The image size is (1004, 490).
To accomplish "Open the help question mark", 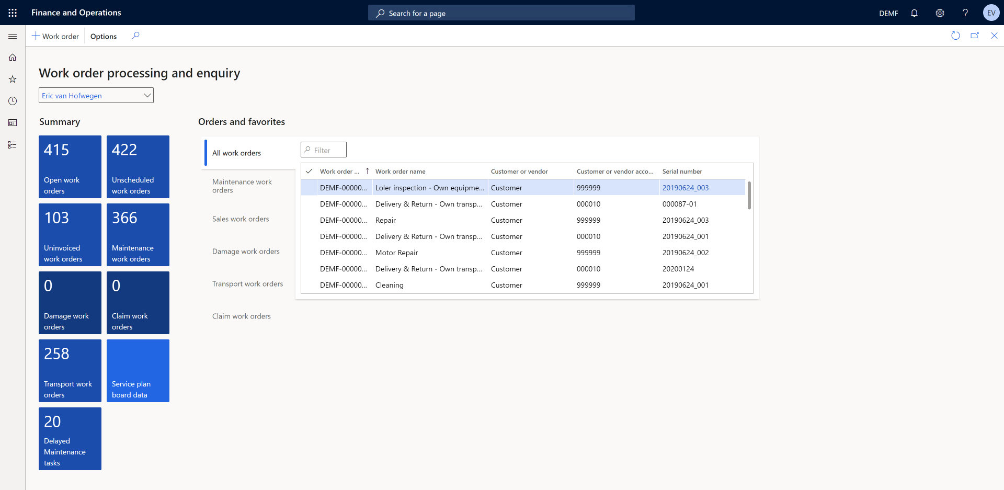I will click(x=965, y=13).
